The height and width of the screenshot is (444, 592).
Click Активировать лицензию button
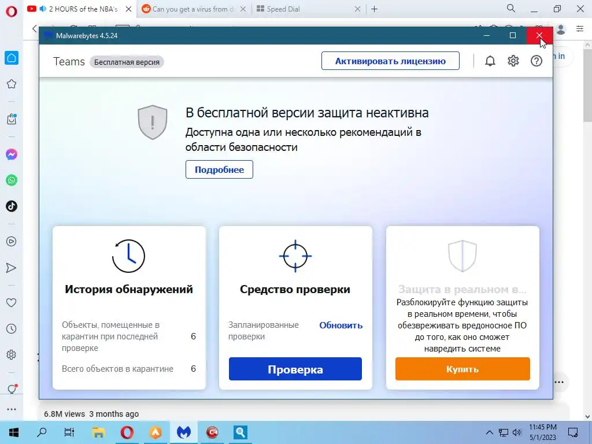click(x=390, y=61)
